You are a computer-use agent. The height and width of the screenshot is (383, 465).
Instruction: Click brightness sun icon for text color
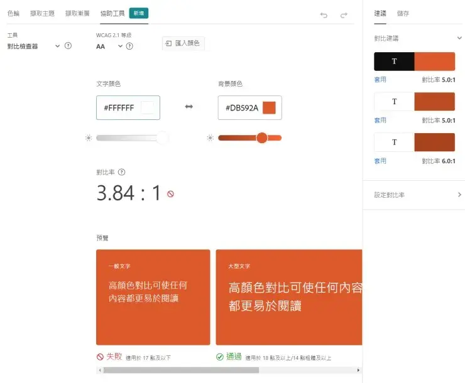89,138
